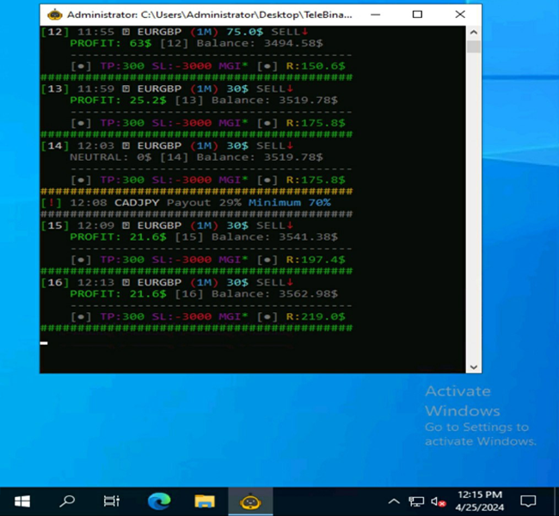Open File Explorer from the taskbar
Screen dimensions: 559x516
pyautogui.click(x=205, y=501)
